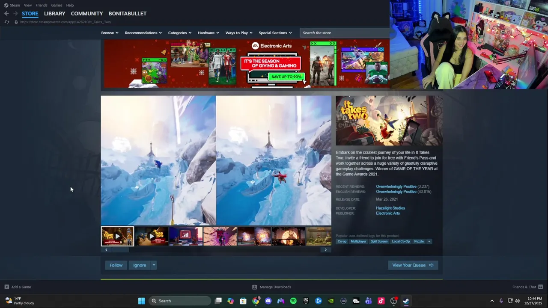
Task: Open the Friends menu
Action: click(x=42, y=5)
